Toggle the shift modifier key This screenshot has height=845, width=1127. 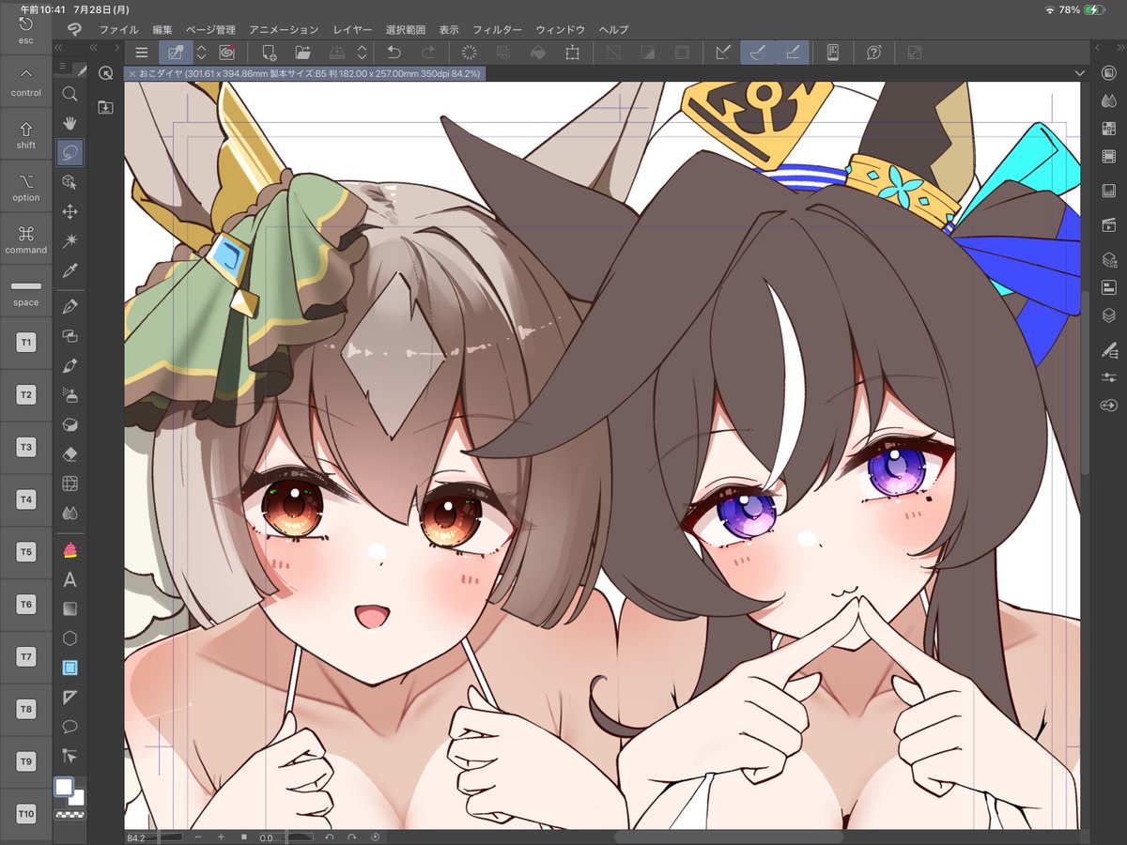coord(26,135)
